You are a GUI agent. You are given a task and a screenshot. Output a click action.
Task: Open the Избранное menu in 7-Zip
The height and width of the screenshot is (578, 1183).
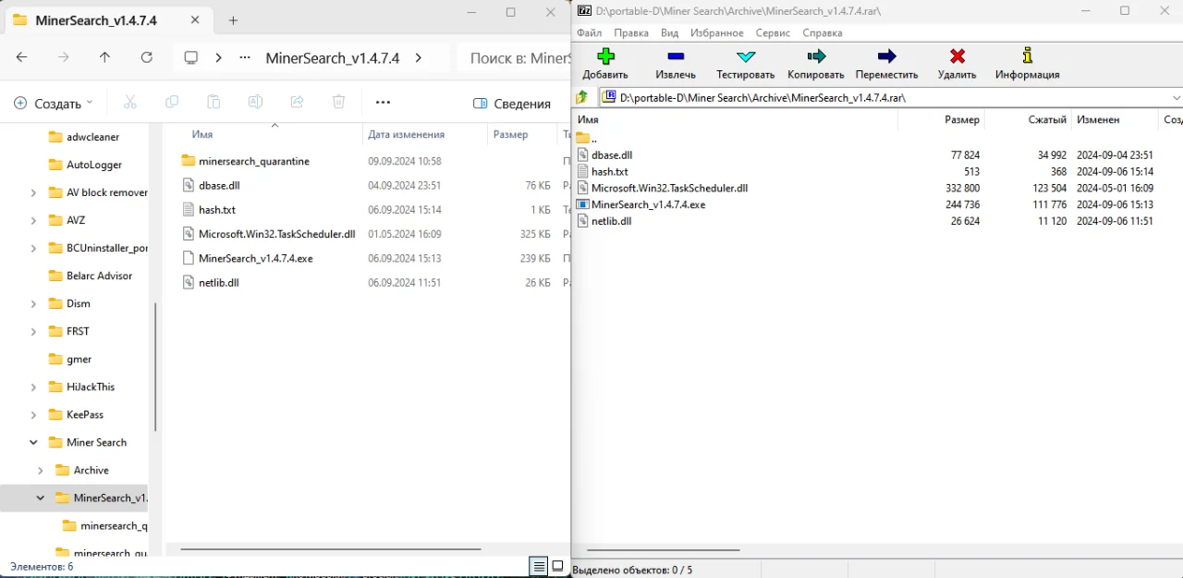tap(716, 32)
